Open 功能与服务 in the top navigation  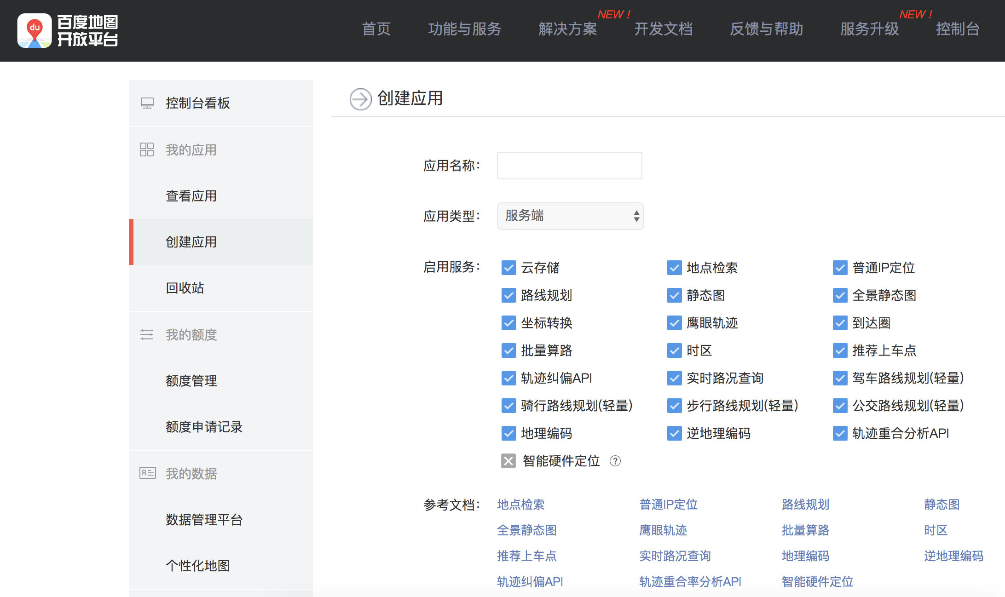465,29
